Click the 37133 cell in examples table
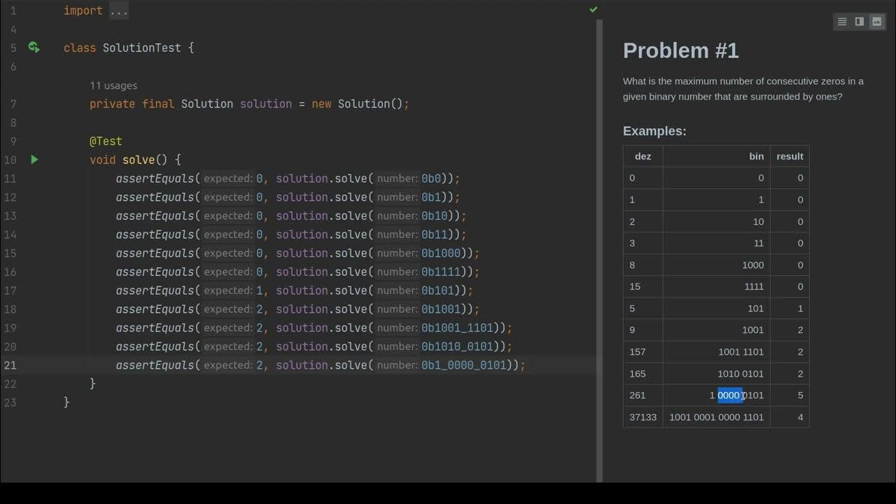 (x=643, y=417)
